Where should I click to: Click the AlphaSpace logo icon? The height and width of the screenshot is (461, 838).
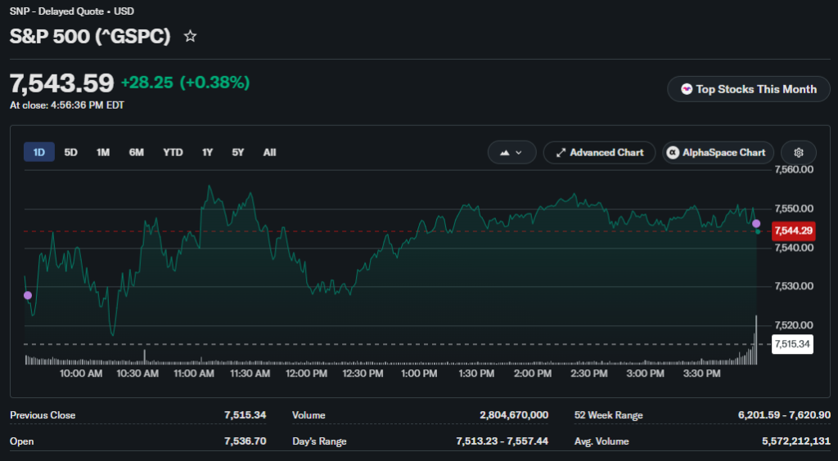click(673, 153)
